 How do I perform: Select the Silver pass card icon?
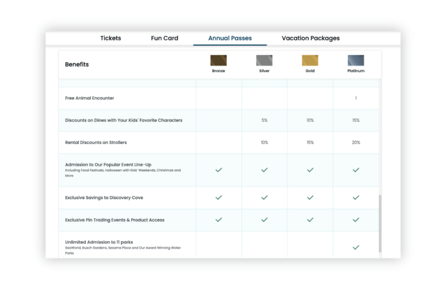click(x=264, y=60)
